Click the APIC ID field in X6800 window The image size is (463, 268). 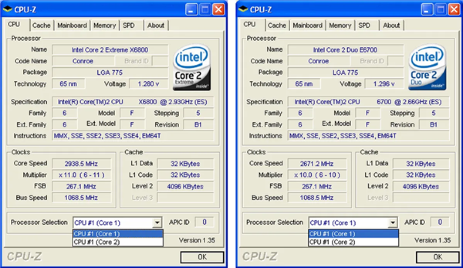pos(204,222)
